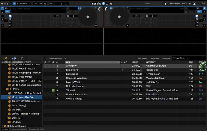Open Serato Play headphones panel
This screenshot has width=207, height=131.
pos(66,4)
